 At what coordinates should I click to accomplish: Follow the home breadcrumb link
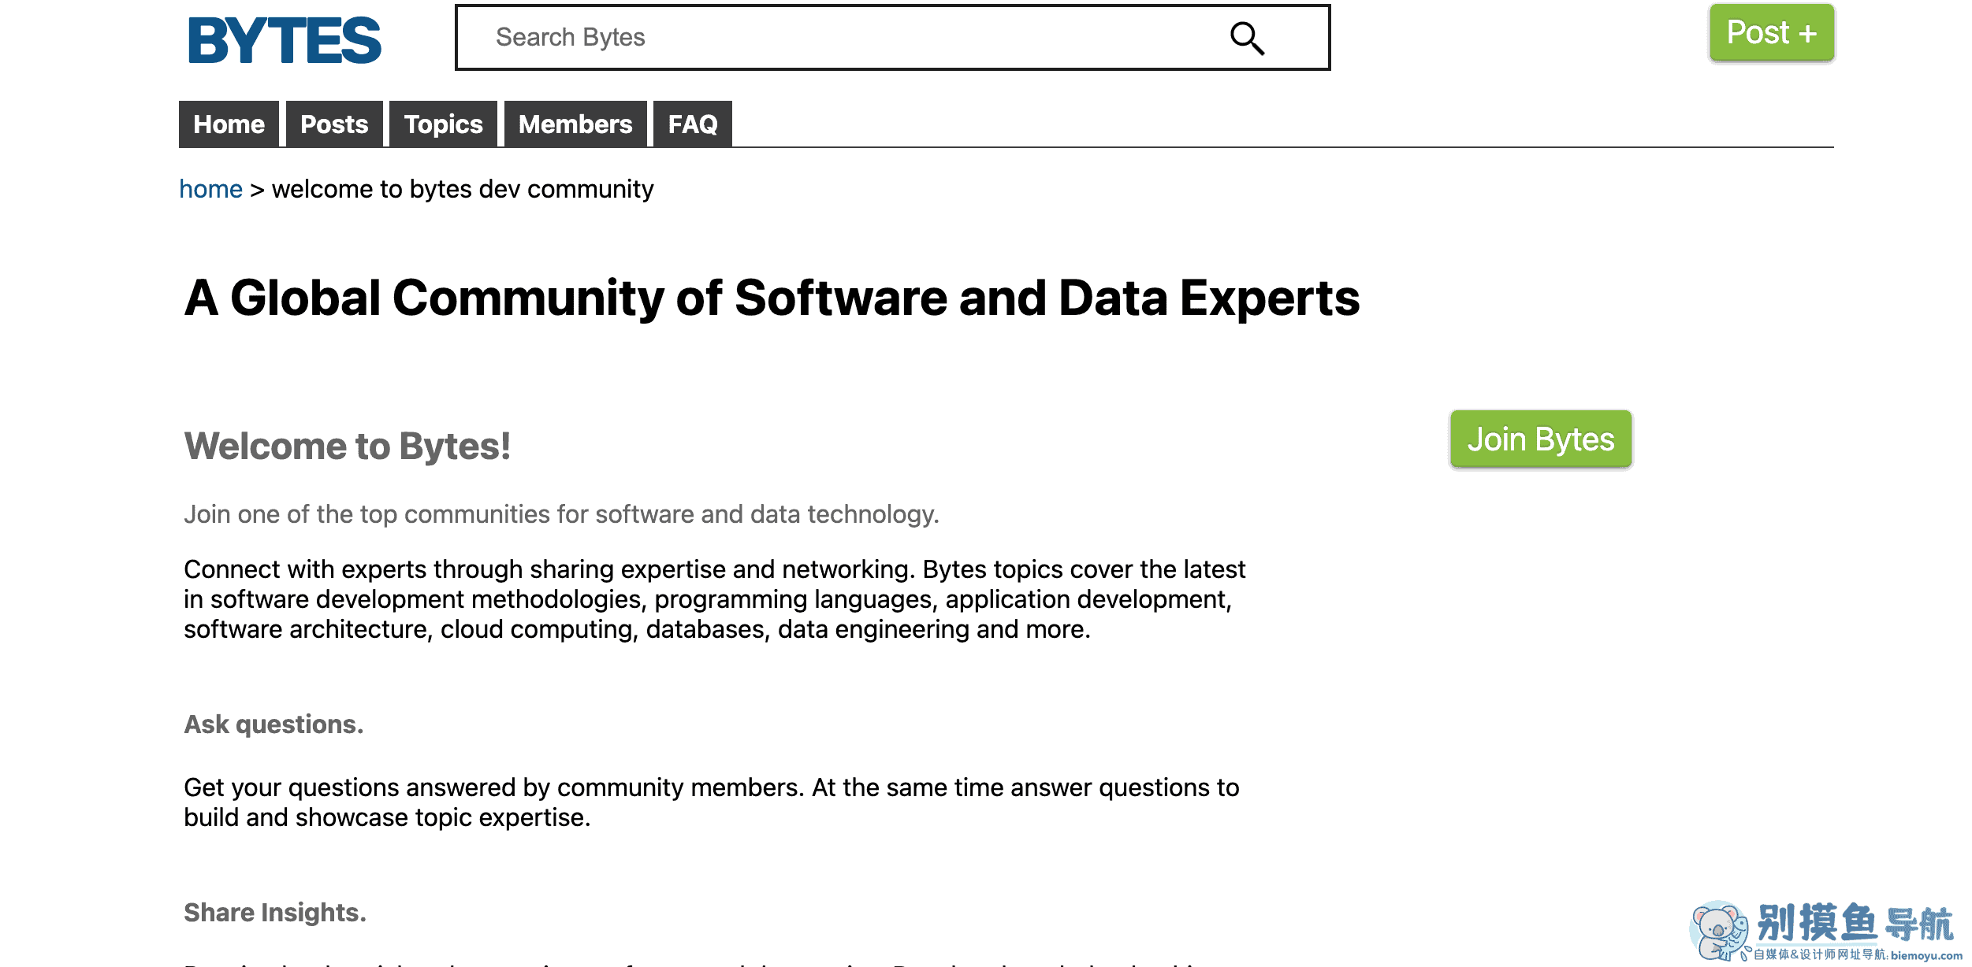[x=210, y=189]
